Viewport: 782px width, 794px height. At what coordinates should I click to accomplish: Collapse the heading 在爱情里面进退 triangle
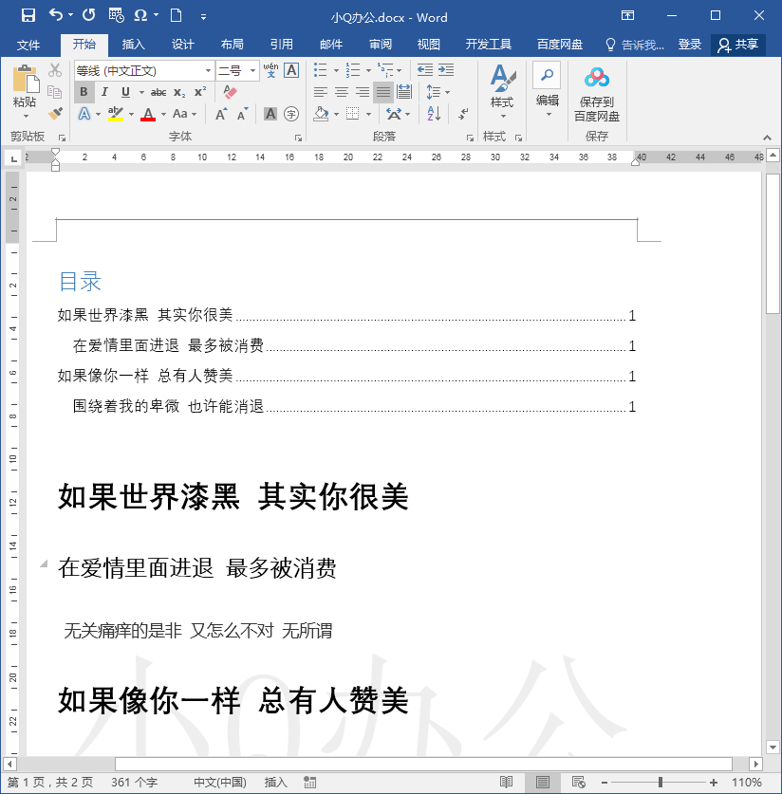pyautogui.click(x=44, y=563)
